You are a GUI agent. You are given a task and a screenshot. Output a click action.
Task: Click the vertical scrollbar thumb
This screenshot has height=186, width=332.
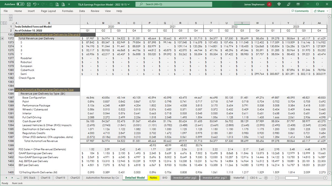[330, 118]
